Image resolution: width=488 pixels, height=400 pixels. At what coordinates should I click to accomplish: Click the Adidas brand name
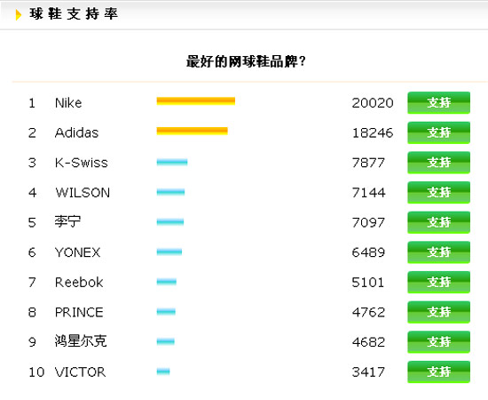pyautogui.click(x=76, y=132)
